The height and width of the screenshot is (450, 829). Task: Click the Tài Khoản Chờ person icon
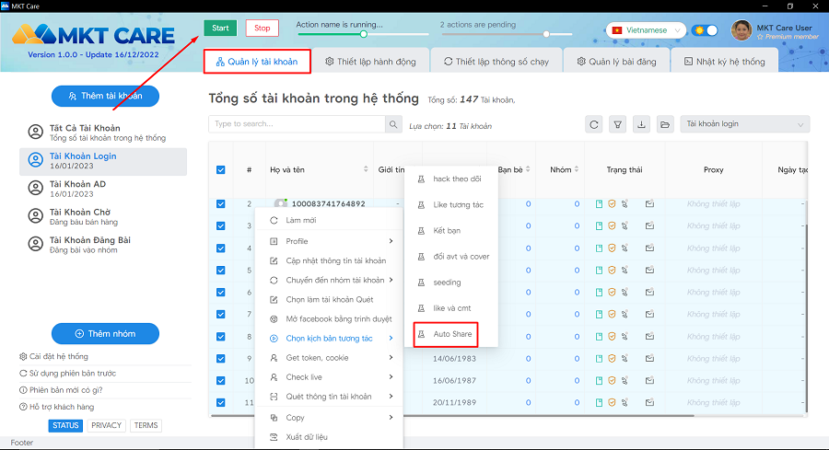point(35,216)
